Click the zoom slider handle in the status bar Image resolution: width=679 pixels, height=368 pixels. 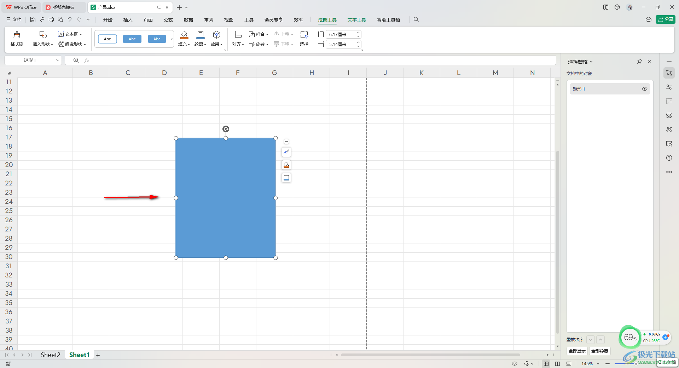(x=636, y=363)
